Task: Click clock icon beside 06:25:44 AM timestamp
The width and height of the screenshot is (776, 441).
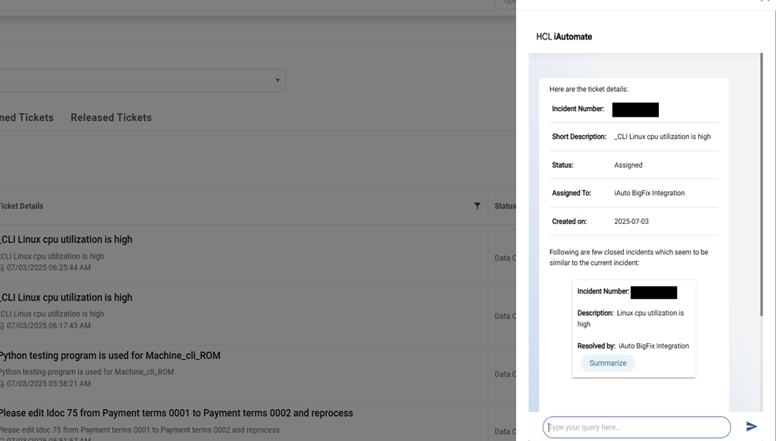Action: coord(2,268)
